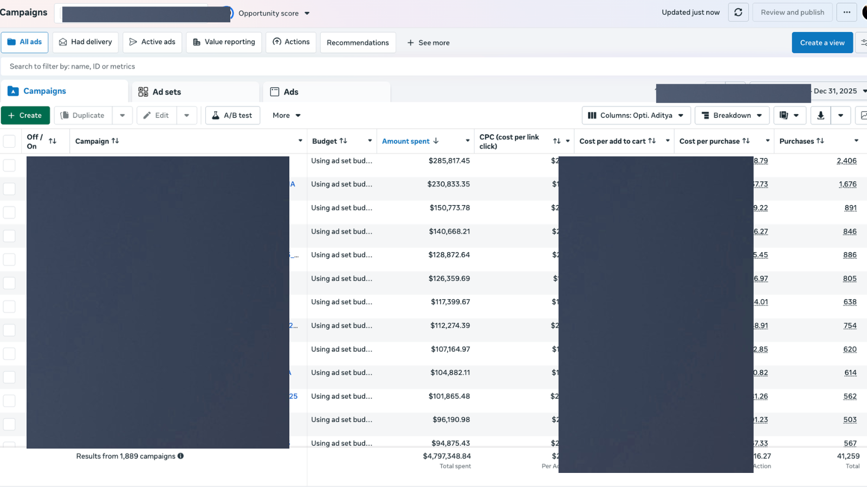Open Budget column options arrow

370,141
